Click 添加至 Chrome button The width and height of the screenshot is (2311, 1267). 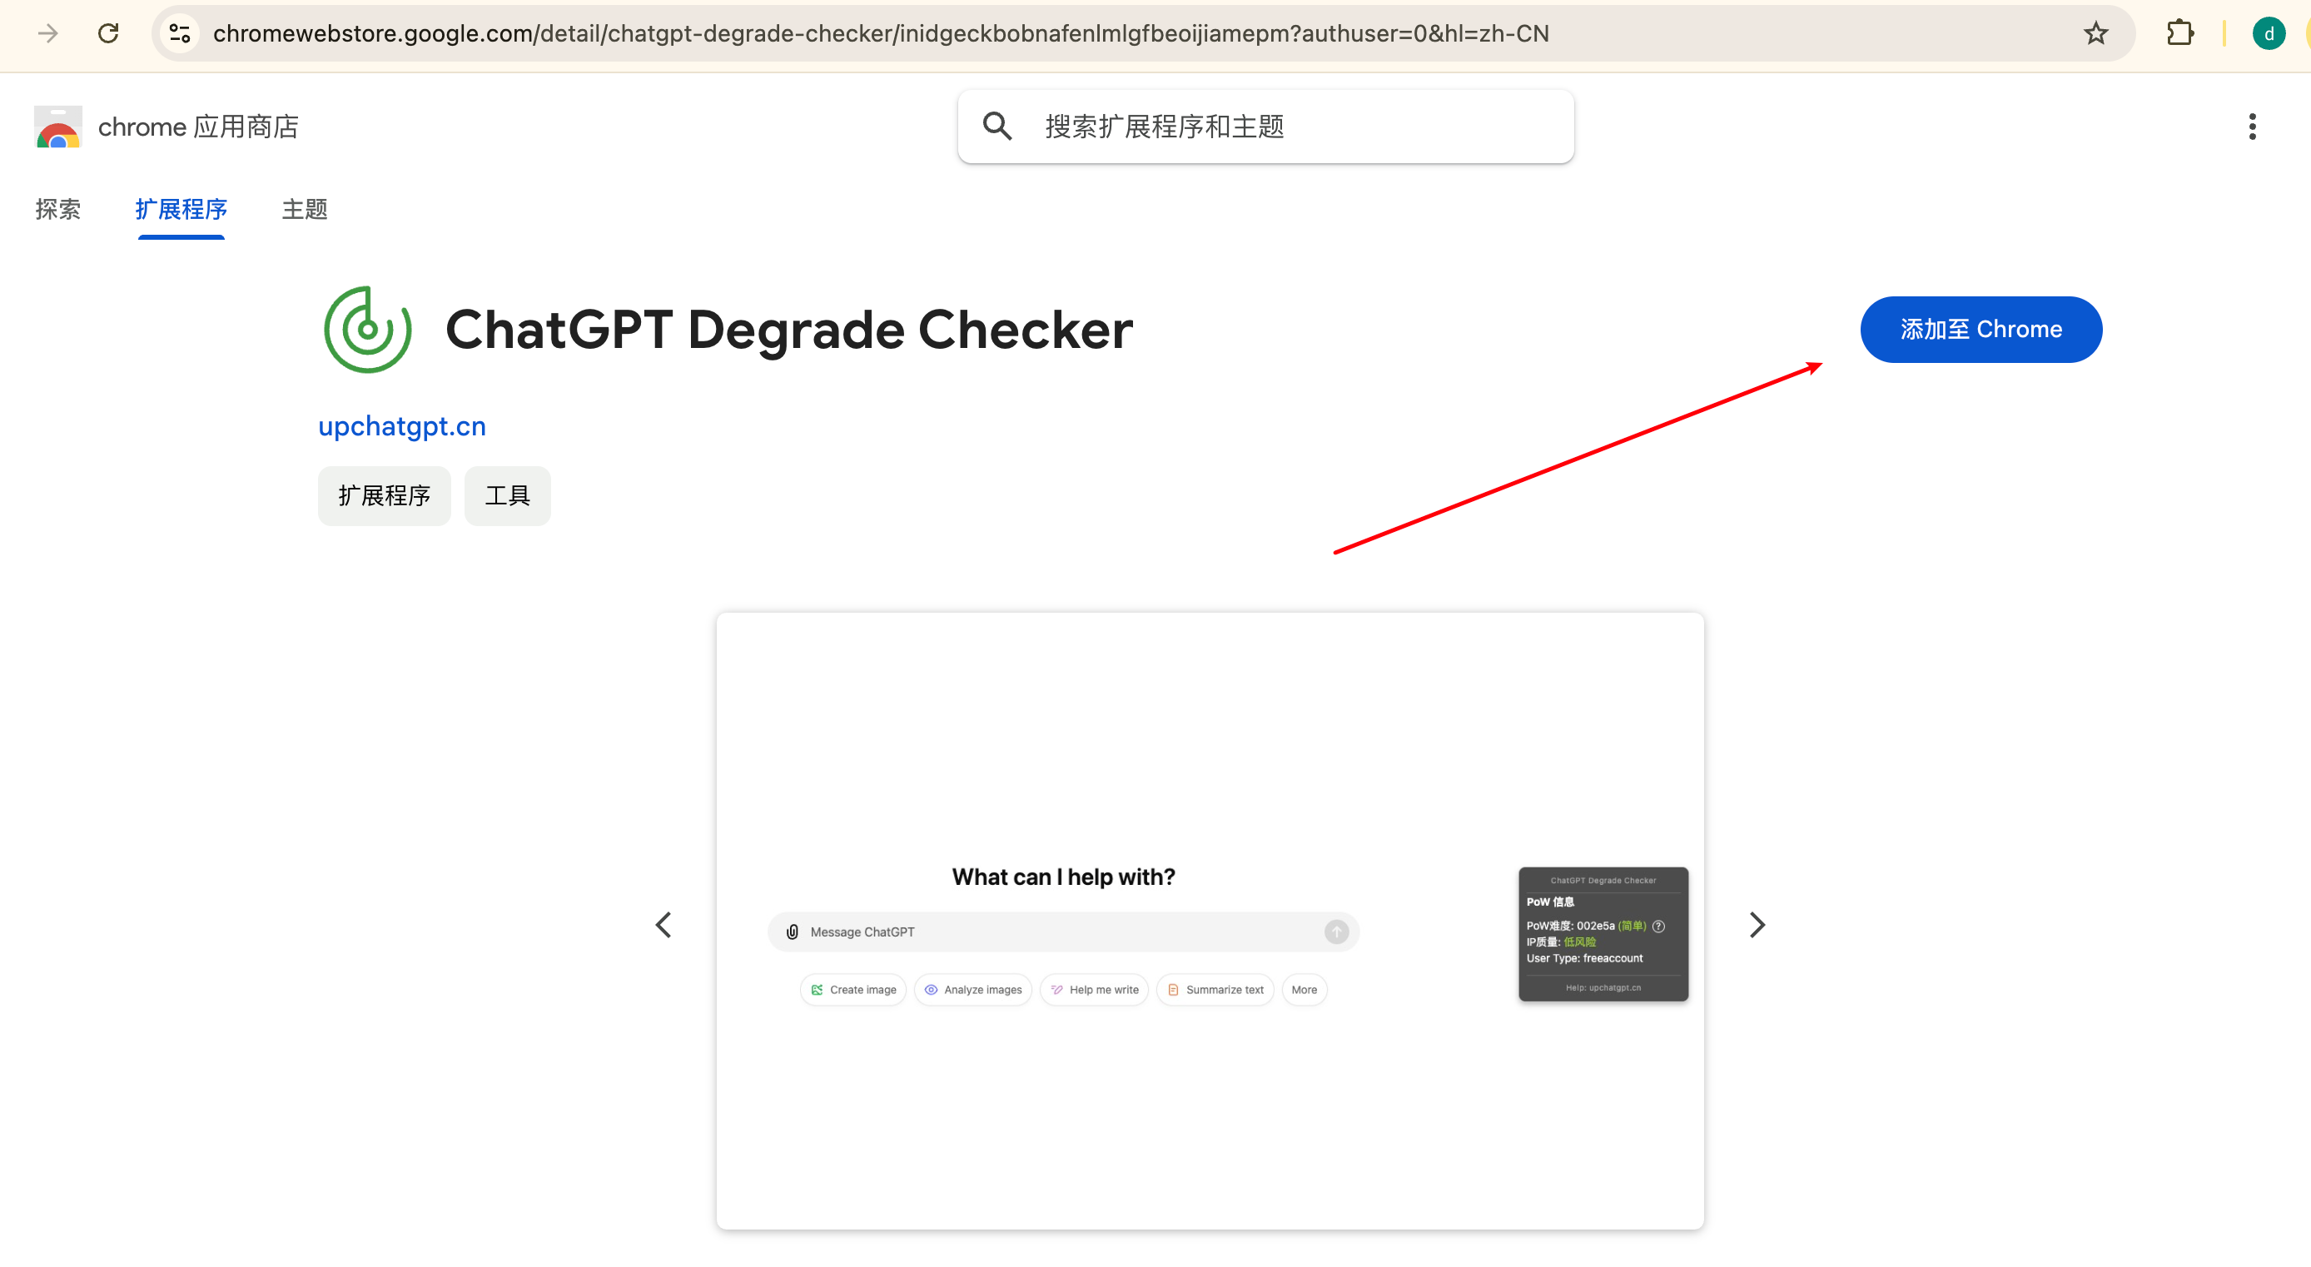[x=1981, y=330]
